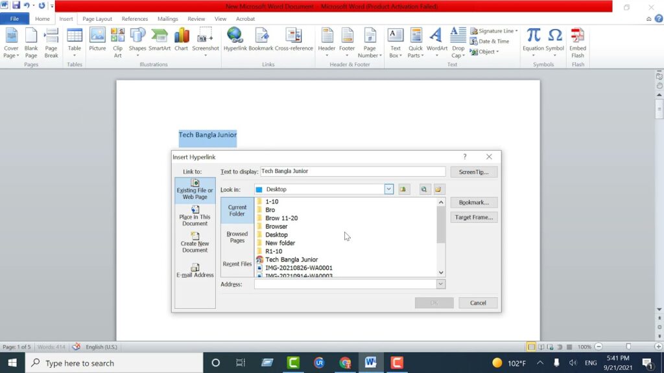This screenshot has height=373, width=664.
Task: Switch to the References tab
Action: [135, 19]
